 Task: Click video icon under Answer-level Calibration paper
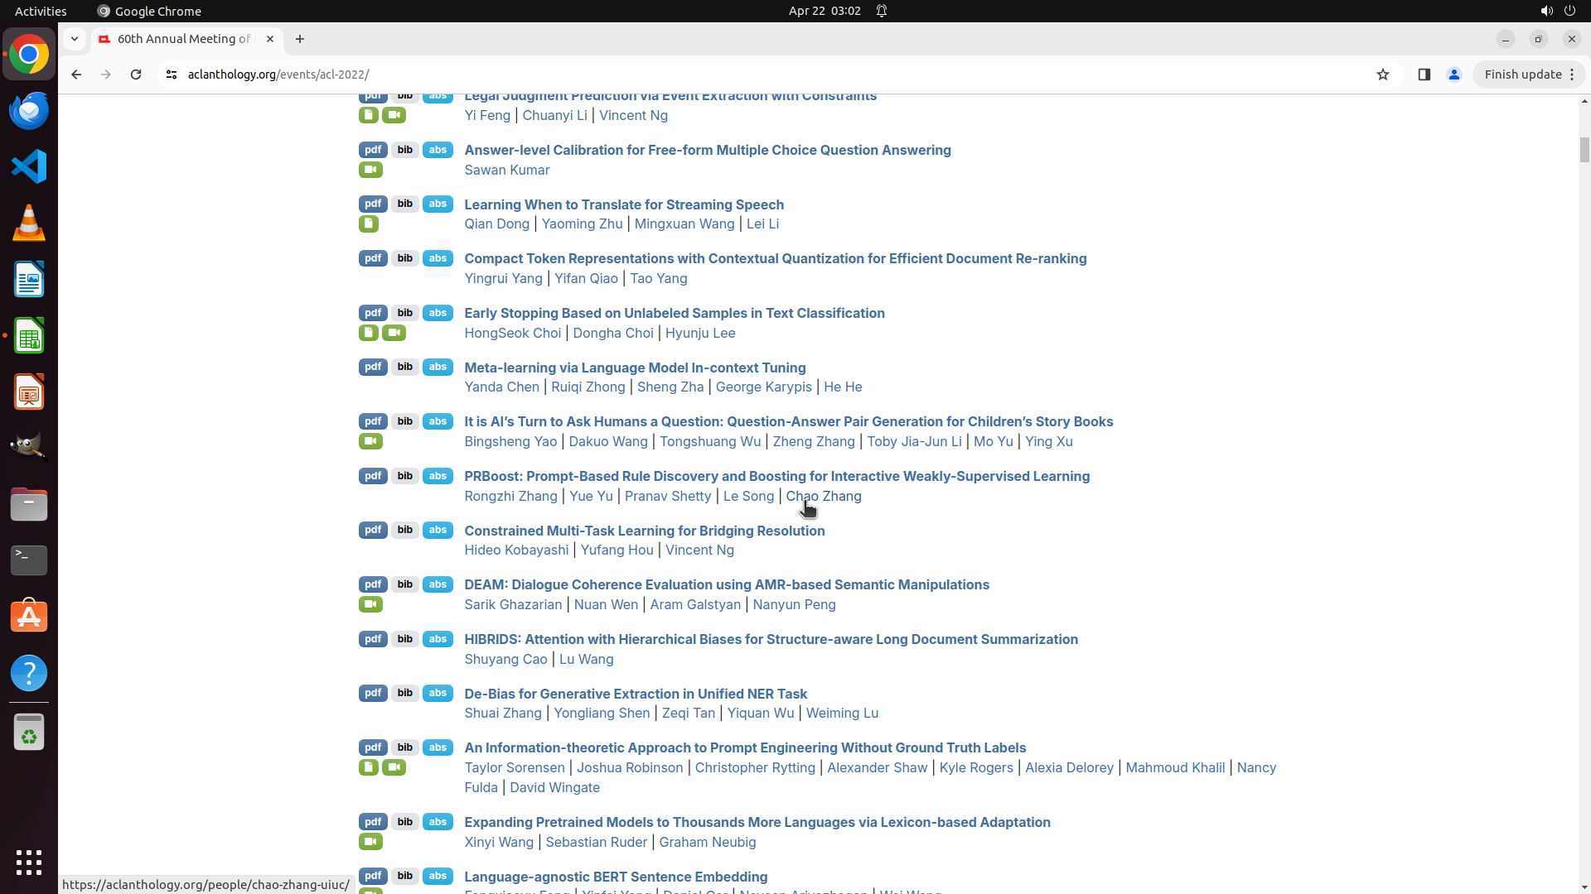tap(370, 170)
